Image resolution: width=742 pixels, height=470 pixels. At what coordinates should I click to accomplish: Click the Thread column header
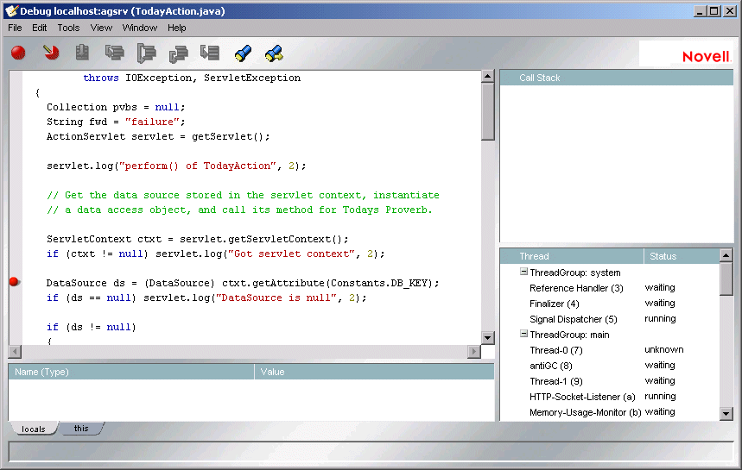[x=572, y=256]
